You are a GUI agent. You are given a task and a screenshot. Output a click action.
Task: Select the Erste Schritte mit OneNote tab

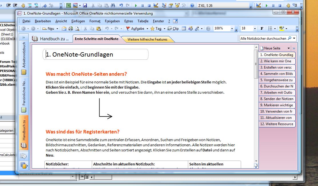pos(97,39)
